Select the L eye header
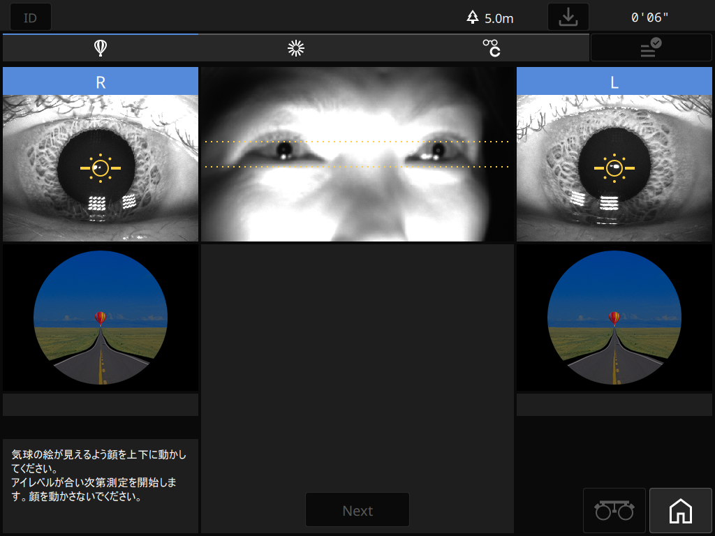Viewport: 715px width, 536px height. point(614,82)
